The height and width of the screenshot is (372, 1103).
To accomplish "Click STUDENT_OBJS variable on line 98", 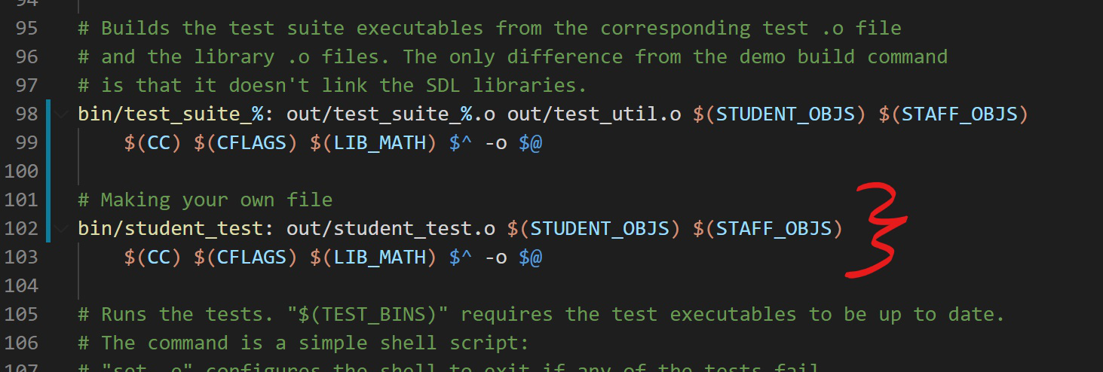I will coord(786,114).
